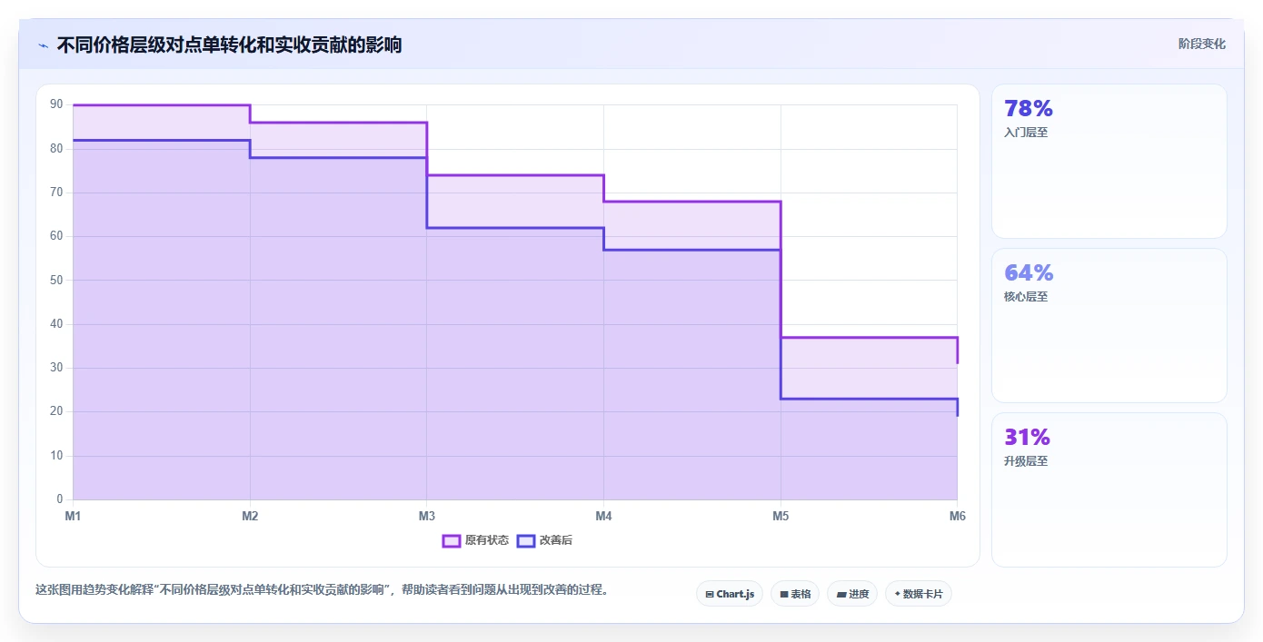Click the 核心层至 label
1263x642 pixels.
[x=1026, y=297]
